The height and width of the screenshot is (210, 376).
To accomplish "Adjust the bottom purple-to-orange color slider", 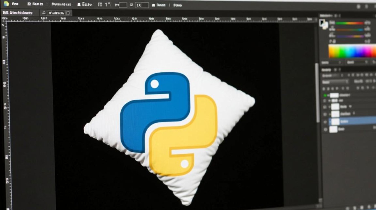I will coord(350,36).
